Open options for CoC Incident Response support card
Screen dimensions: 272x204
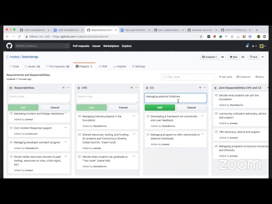tap(66, 127)
